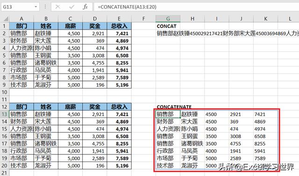This screenshot has height=176, width=299.
Task: Select column D header
Action: 95,19
